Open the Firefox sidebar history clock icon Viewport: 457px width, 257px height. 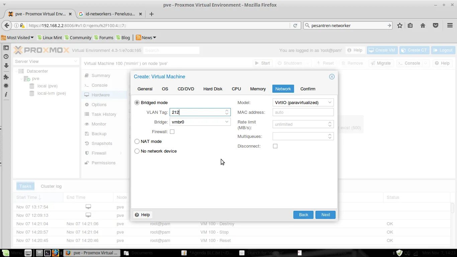[6, 57]
